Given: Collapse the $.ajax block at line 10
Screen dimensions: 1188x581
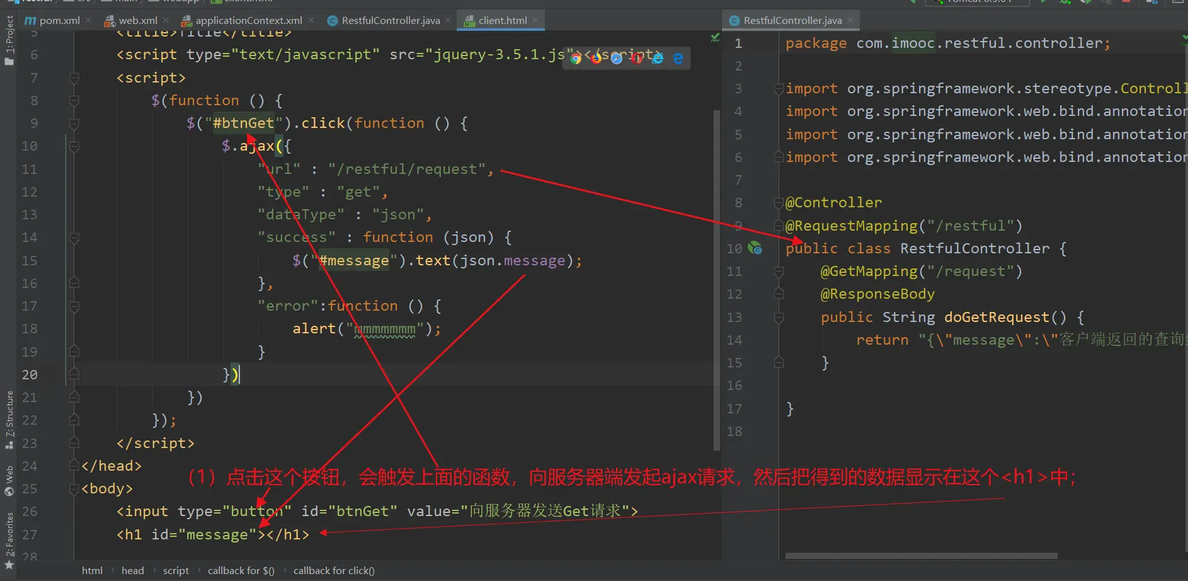Looking at the screenshot, I should click(x=74, y=146).
